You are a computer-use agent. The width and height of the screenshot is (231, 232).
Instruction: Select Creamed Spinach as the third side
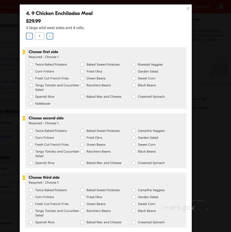(x=134, y=222)
